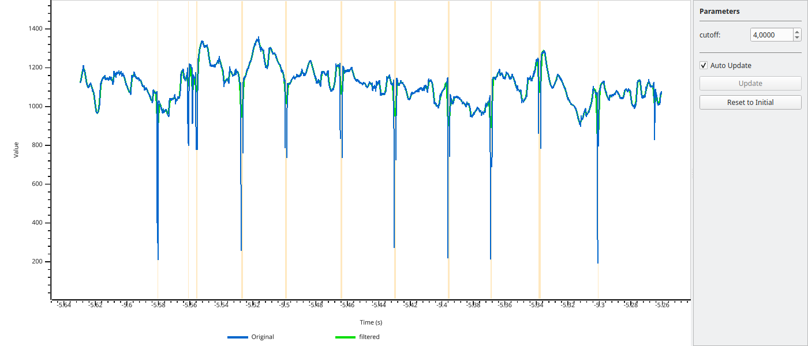
Task: Click Reset to Initial button
Action: click(750, 103)
